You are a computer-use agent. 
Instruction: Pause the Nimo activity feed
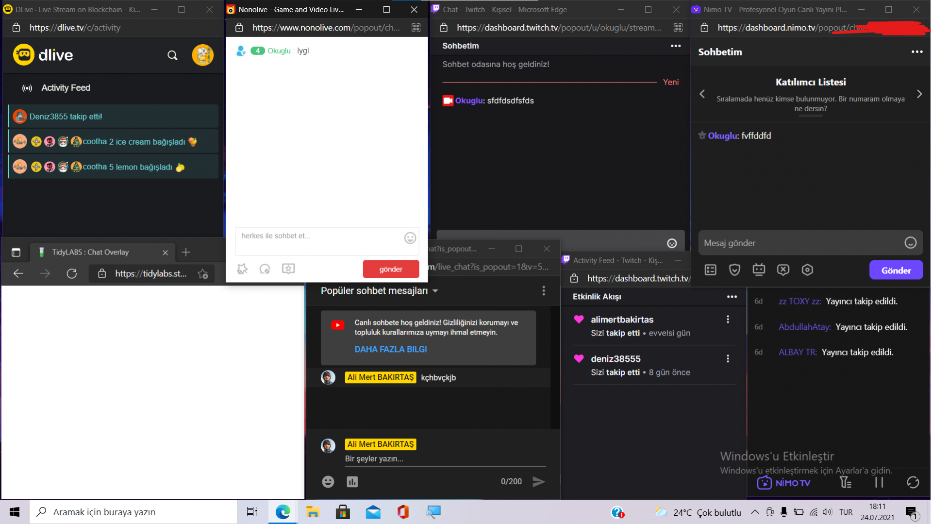click(x=879, y=482)
